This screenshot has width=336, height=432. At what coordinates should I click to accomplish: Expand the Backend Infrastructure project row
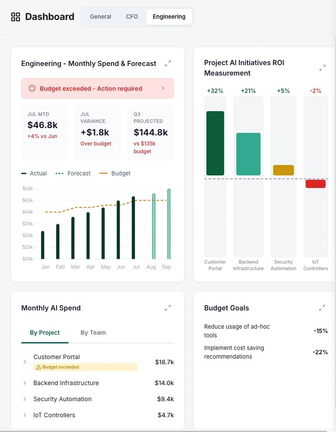click(25, 383)
